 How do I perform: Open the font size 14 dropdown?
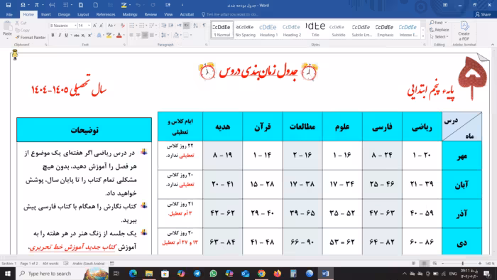pyautogui.click(x=89, y=26)
